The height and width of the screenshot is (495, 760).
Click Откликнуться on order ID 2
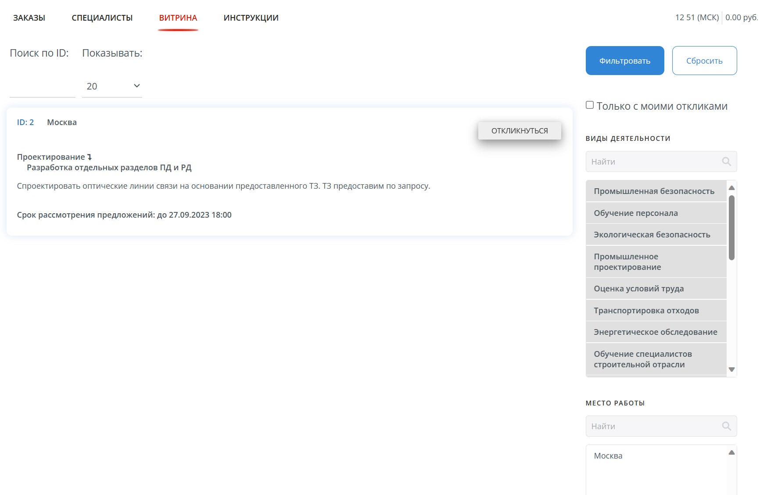pyautogui.click(x=519, y=131)
